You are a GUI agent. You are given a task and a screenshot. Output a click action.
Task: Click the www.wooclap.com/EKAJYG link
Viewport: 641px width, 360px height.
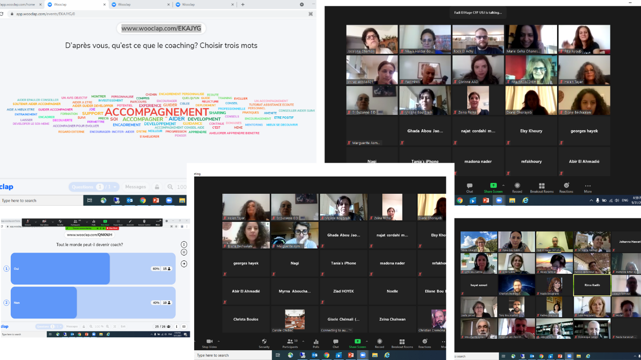(x=161, y=29)
